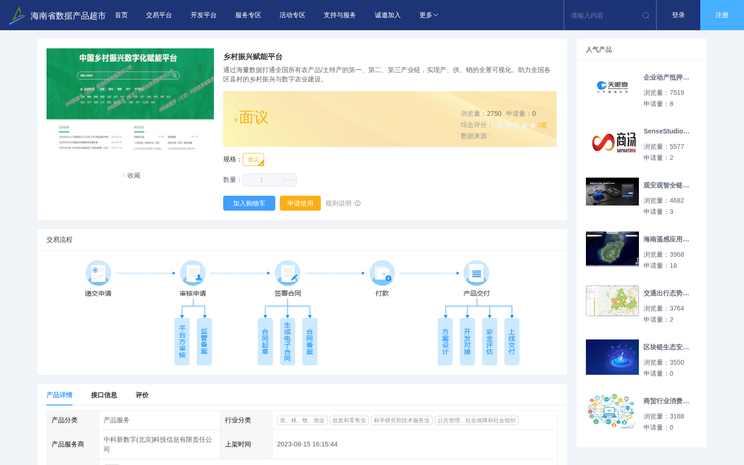
Task: Click the quantity input field
Action: pyautogui.click(x=263, y=180)
